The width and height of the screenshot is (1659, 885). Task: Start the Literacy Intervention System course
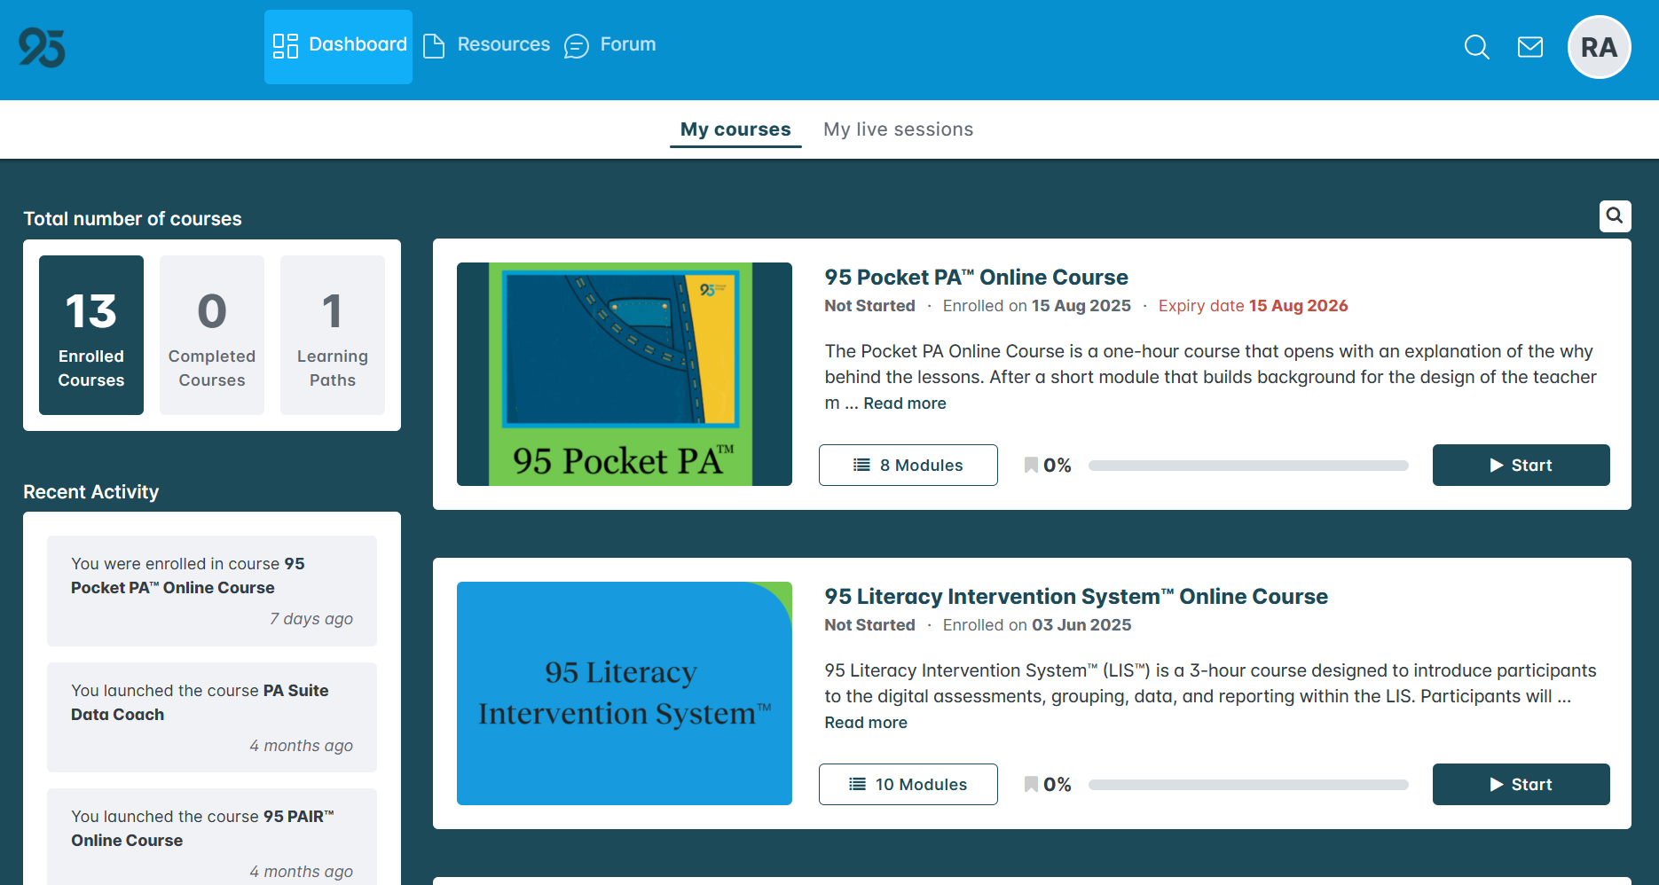click(1521, 785)
